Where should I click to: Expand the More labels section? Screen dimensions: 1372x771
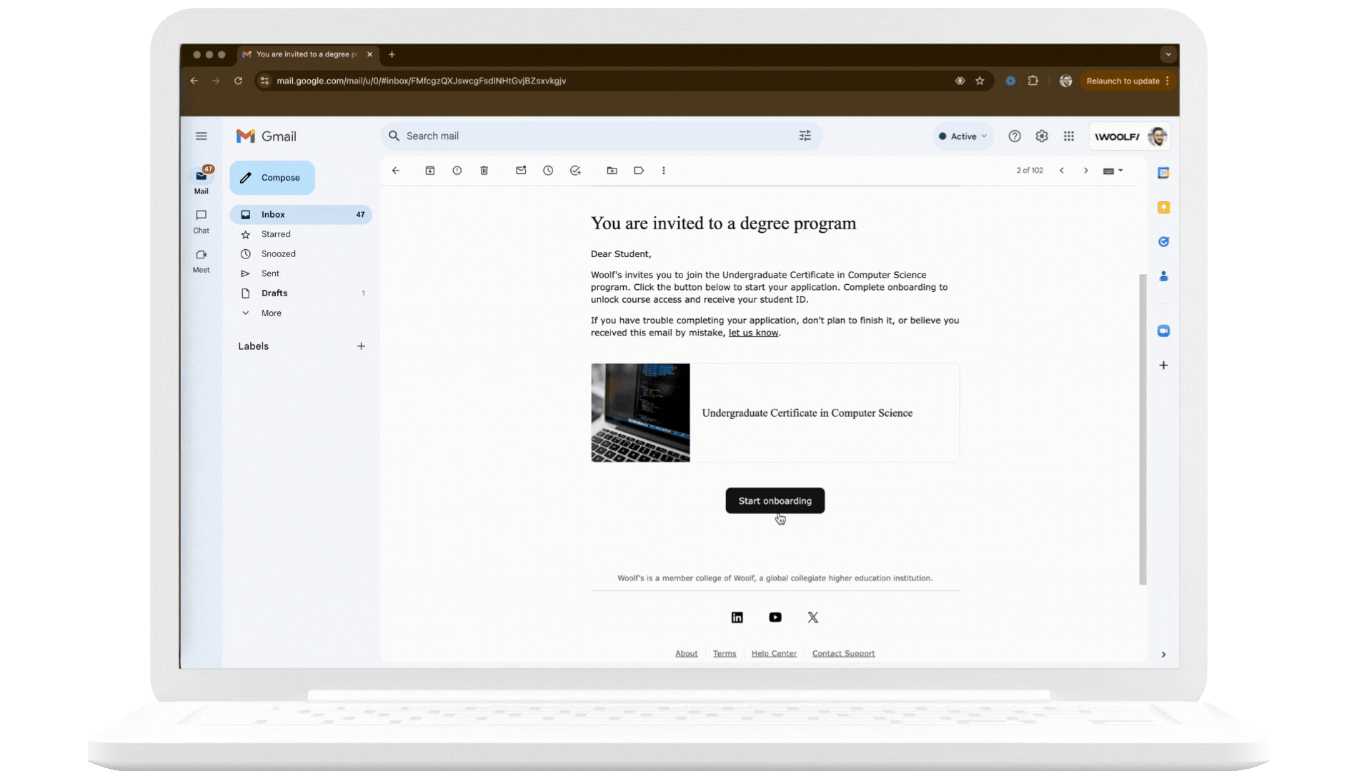click(271, 313)
